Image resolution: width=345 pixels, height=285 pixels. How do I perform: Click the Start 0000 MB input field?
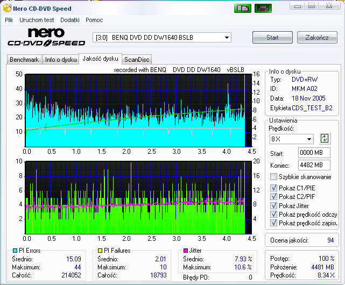click(314, 152)
